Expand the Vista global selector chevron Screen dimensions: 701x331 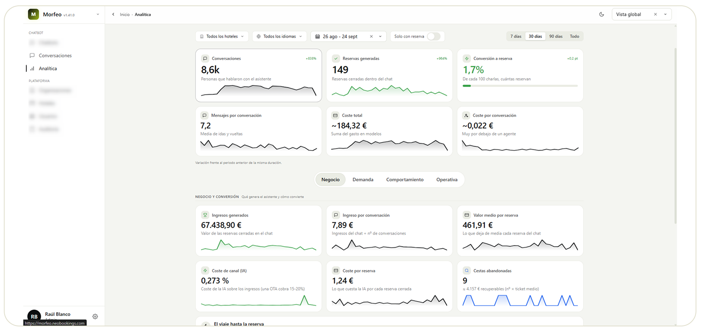665,14
